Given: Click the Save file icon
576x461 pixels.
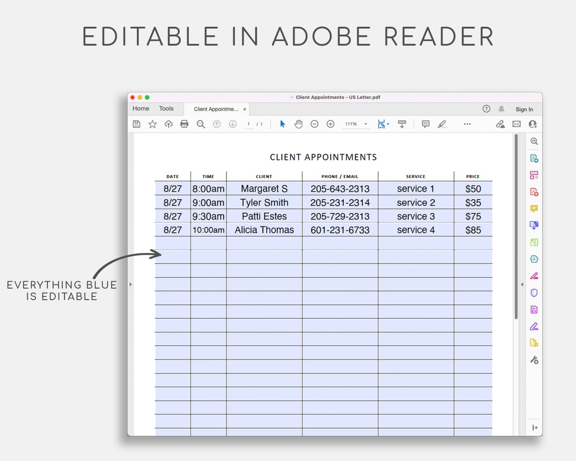Looking at the screenshot, I should click(136, 124).
